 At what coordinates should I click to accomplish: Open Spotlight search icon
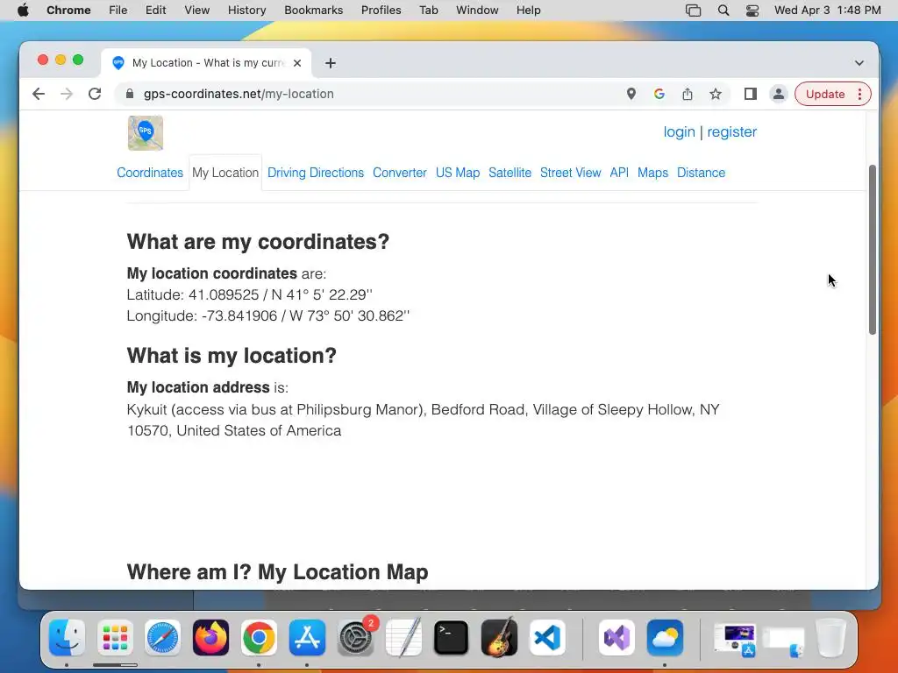coord(723,11)
